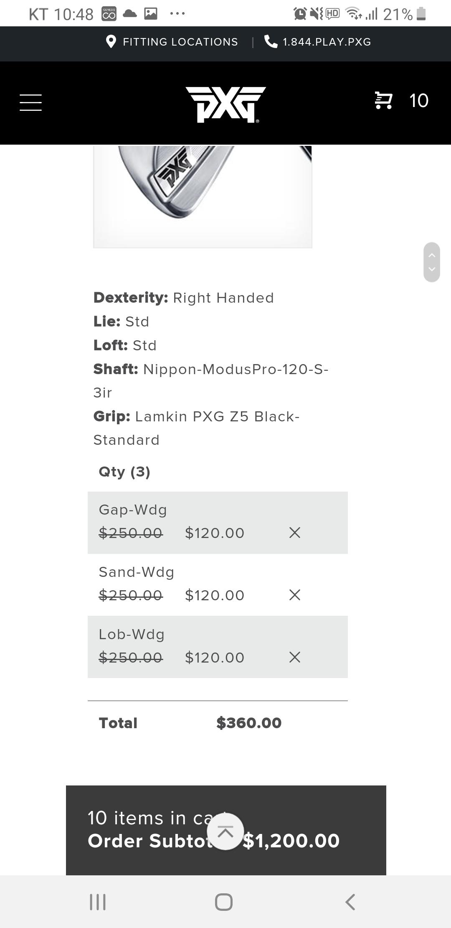
Task: Tap the cart count number 10
Action: pos(418,101)
